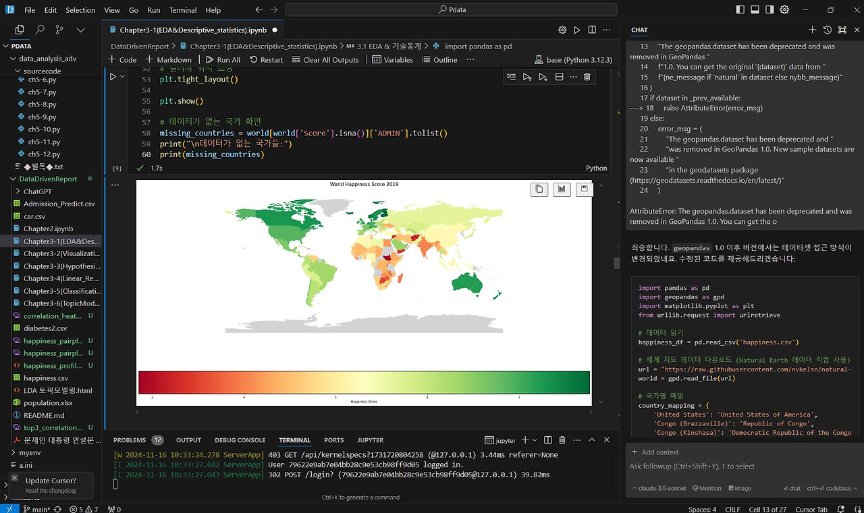Viewport: 864px width, 513px height.
Task: Start a new chat with plus icon
Action: [x=813, y=30]
